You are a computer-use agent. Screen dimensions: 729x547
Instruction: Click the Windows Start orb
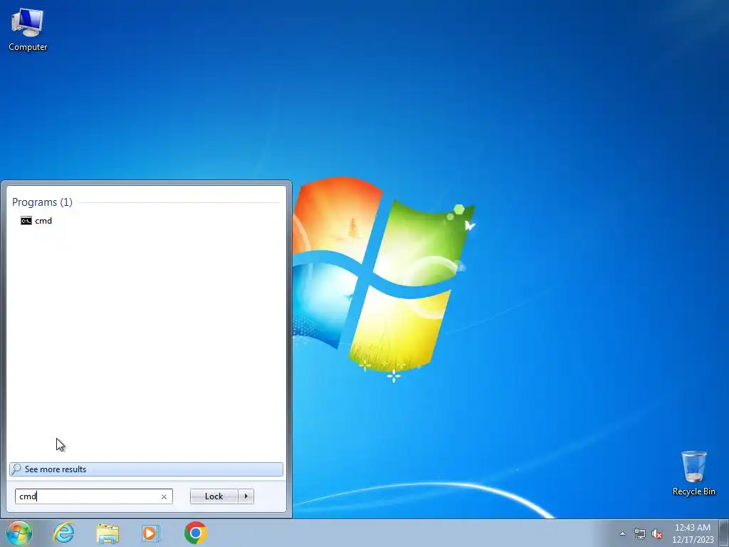pyautogui.click(x=19, y=533)
